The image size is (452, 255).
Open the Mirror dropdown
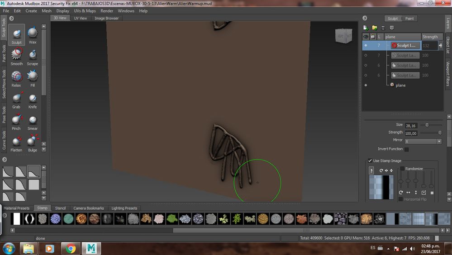point(423,142)
